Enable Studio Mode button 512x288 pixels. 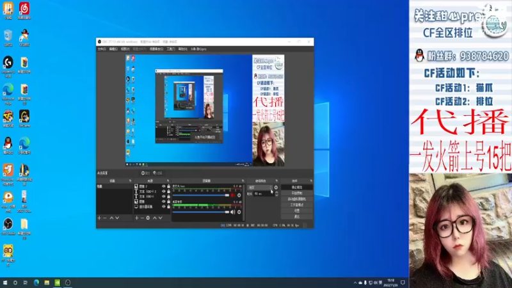coord(297,205)
